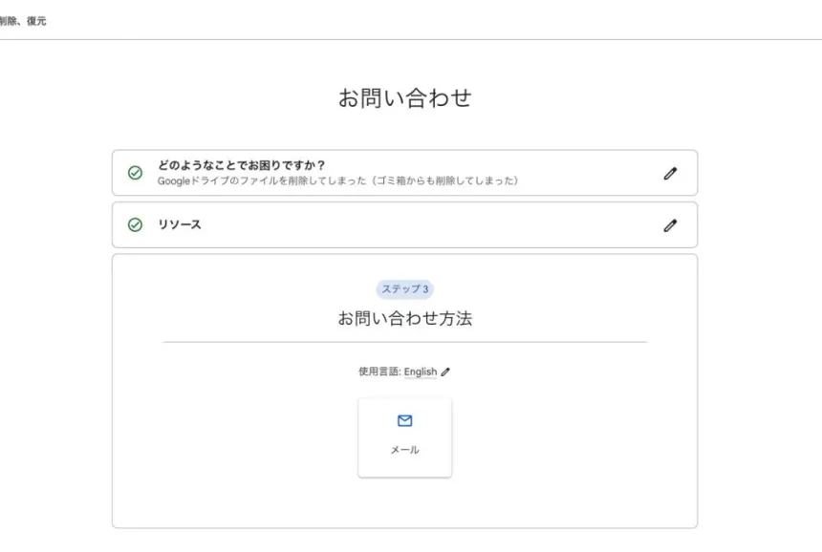This screenshot has height=552, width=822.
Task: Click the green checkmark beside リソース
Action: tap(136, 224)
